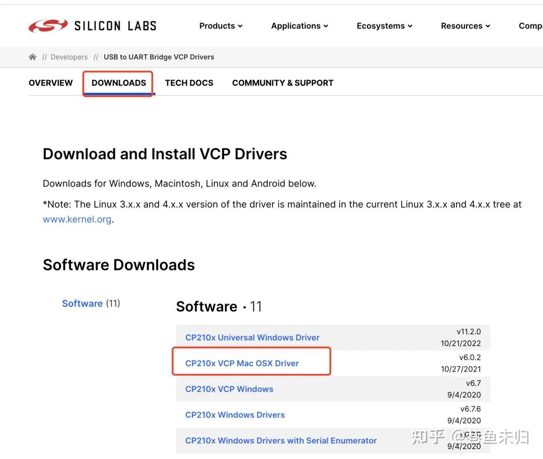Go to the Developers breadcrumb

[69, 57]
